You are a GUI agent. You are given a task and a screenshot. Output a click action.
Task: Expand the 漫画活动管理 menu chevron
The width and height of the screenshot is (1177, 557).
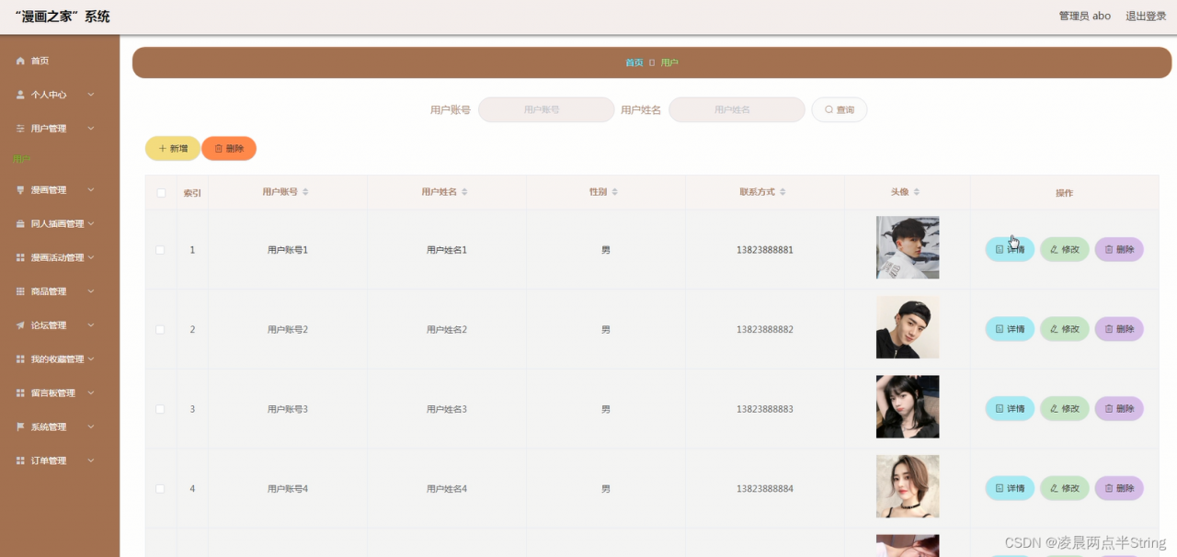point(91,257)
